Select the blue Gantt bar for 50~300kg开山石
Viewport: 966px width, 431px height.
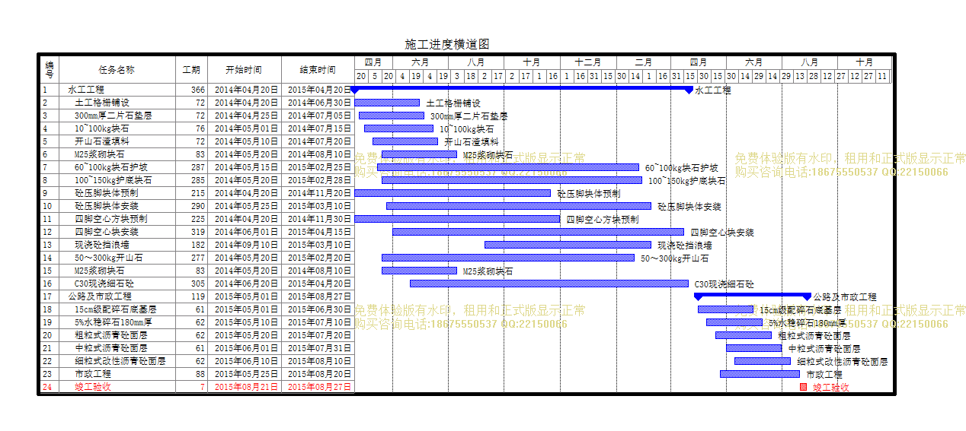508,258
